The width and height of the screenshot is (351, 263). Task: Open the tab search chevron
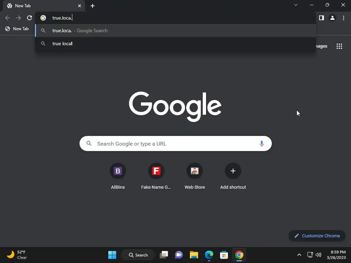pos(296,5)
